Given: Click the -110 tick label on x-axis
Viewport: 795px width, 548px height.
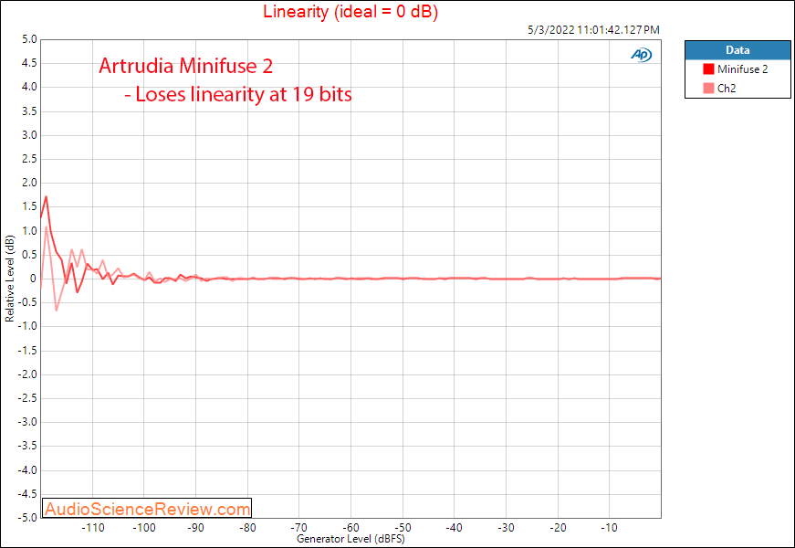Looking at the screenshot, I should click(93, 528).
